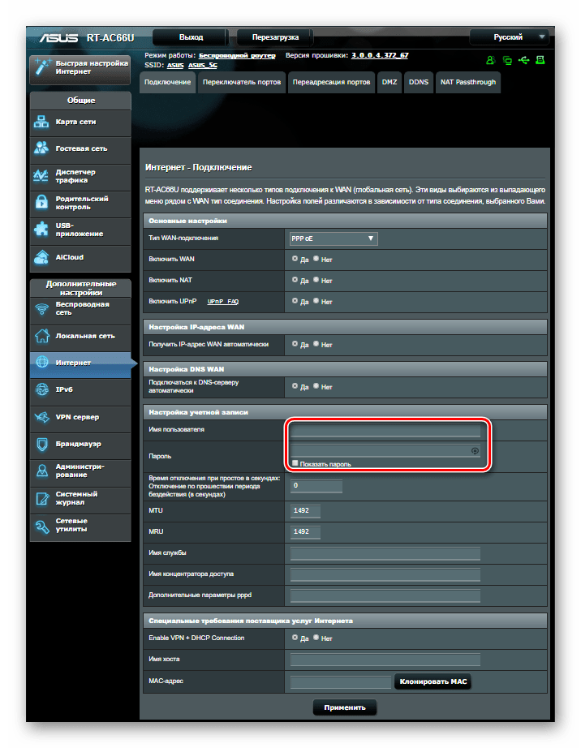Click the Клонировать MAC button
The image size is (581, 748).
tap(433, 681)
